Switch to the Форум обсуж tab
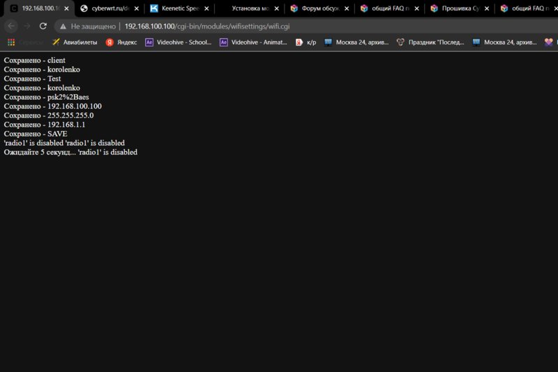The width and height of the screenshot is (558, 372). [x=319, y=8]
